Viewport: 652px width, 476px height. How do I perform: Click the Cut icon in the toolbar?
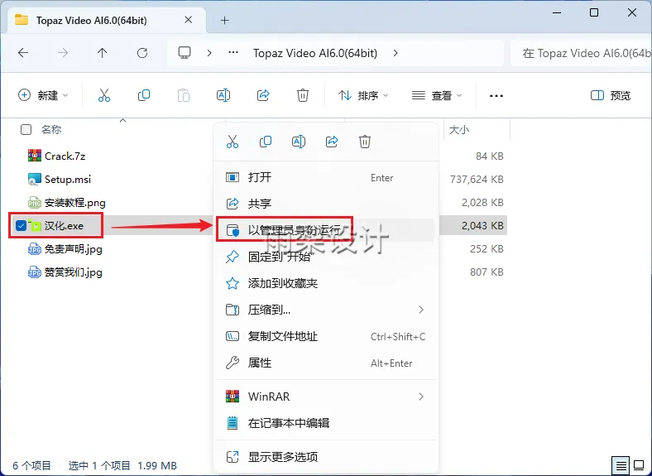pos(104,96)
